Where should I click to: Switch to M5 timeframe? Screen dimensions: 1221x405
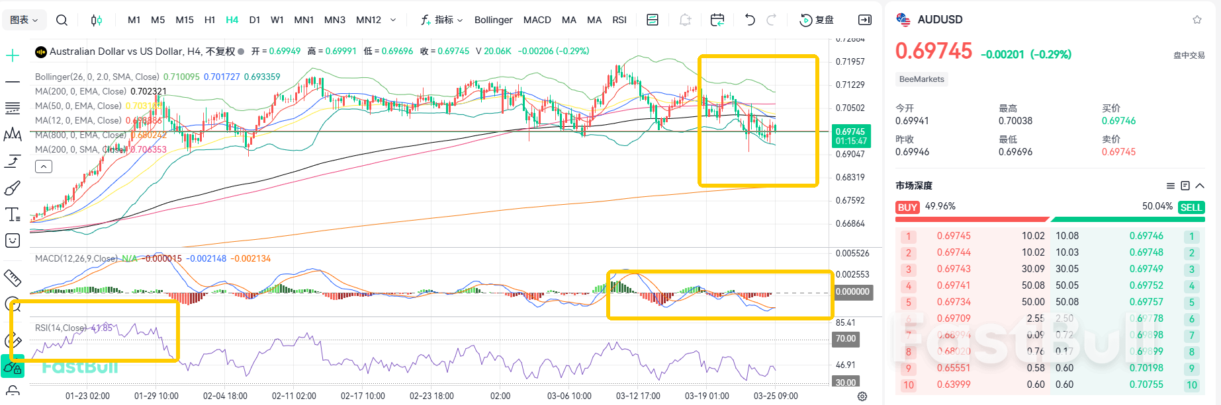pyautogui.click(x=158, y=20)
